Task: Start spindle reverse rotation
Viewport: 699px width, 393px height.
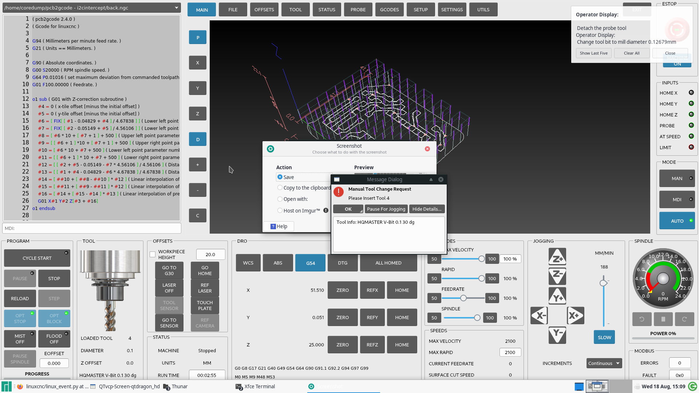Action: pyautogui.click(x=642, y=319)
